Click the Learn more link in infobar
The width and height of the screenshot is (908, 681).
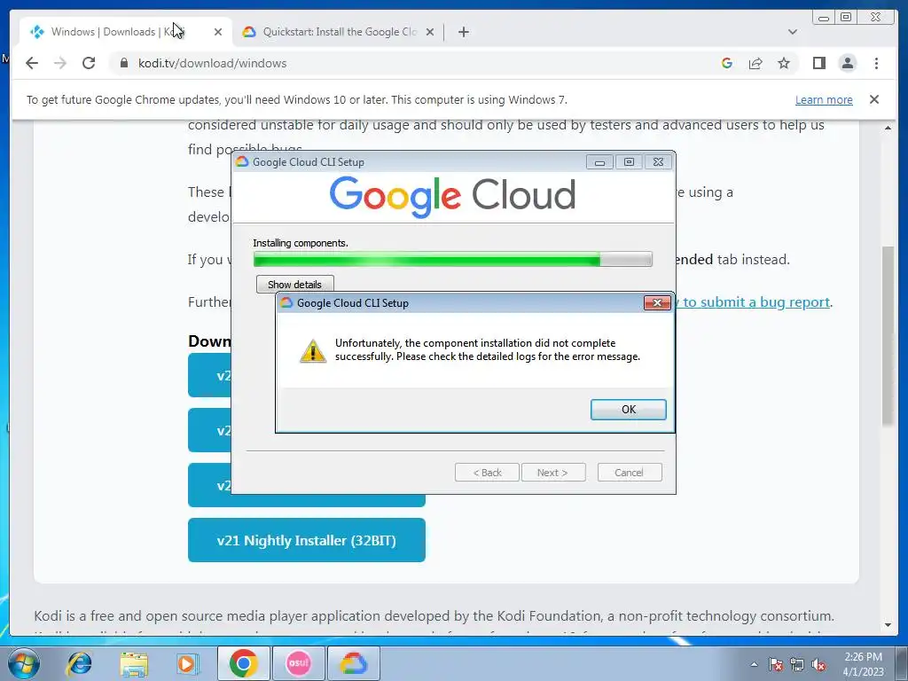(x=824, y=99)
